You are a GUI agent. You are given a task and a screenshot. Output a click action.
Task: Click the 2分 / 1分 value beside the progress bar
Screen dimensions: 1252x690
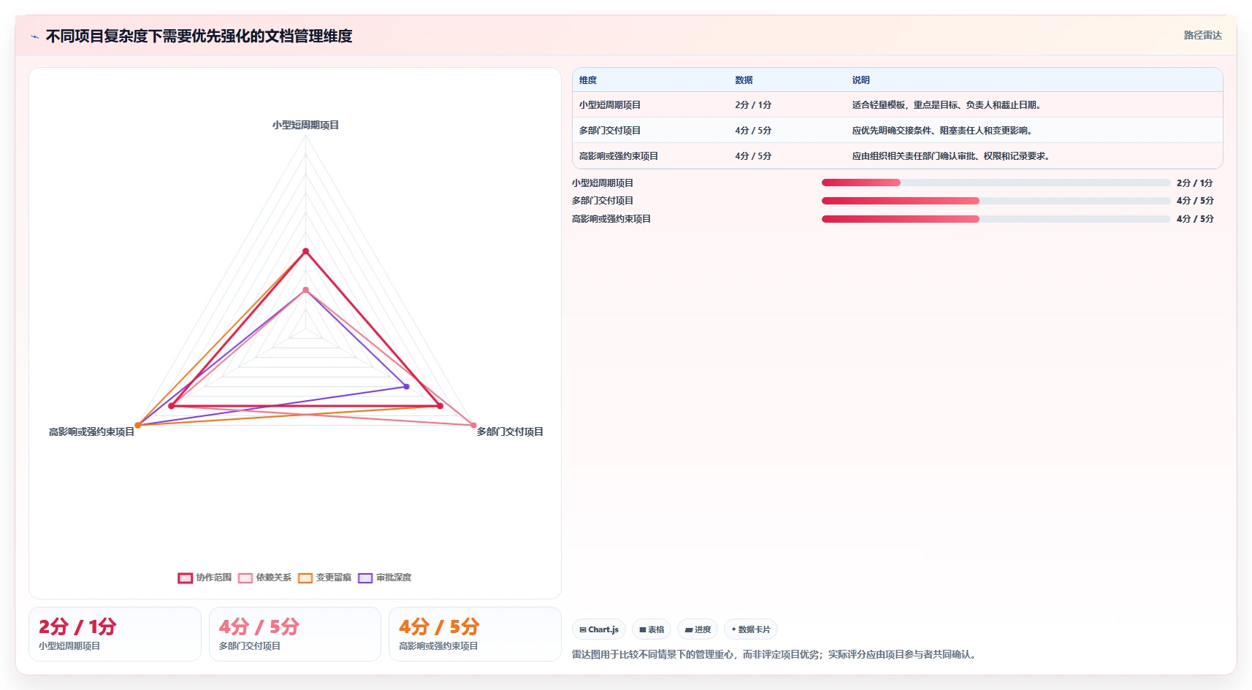pyautogui.click(x=1194, y=183)
